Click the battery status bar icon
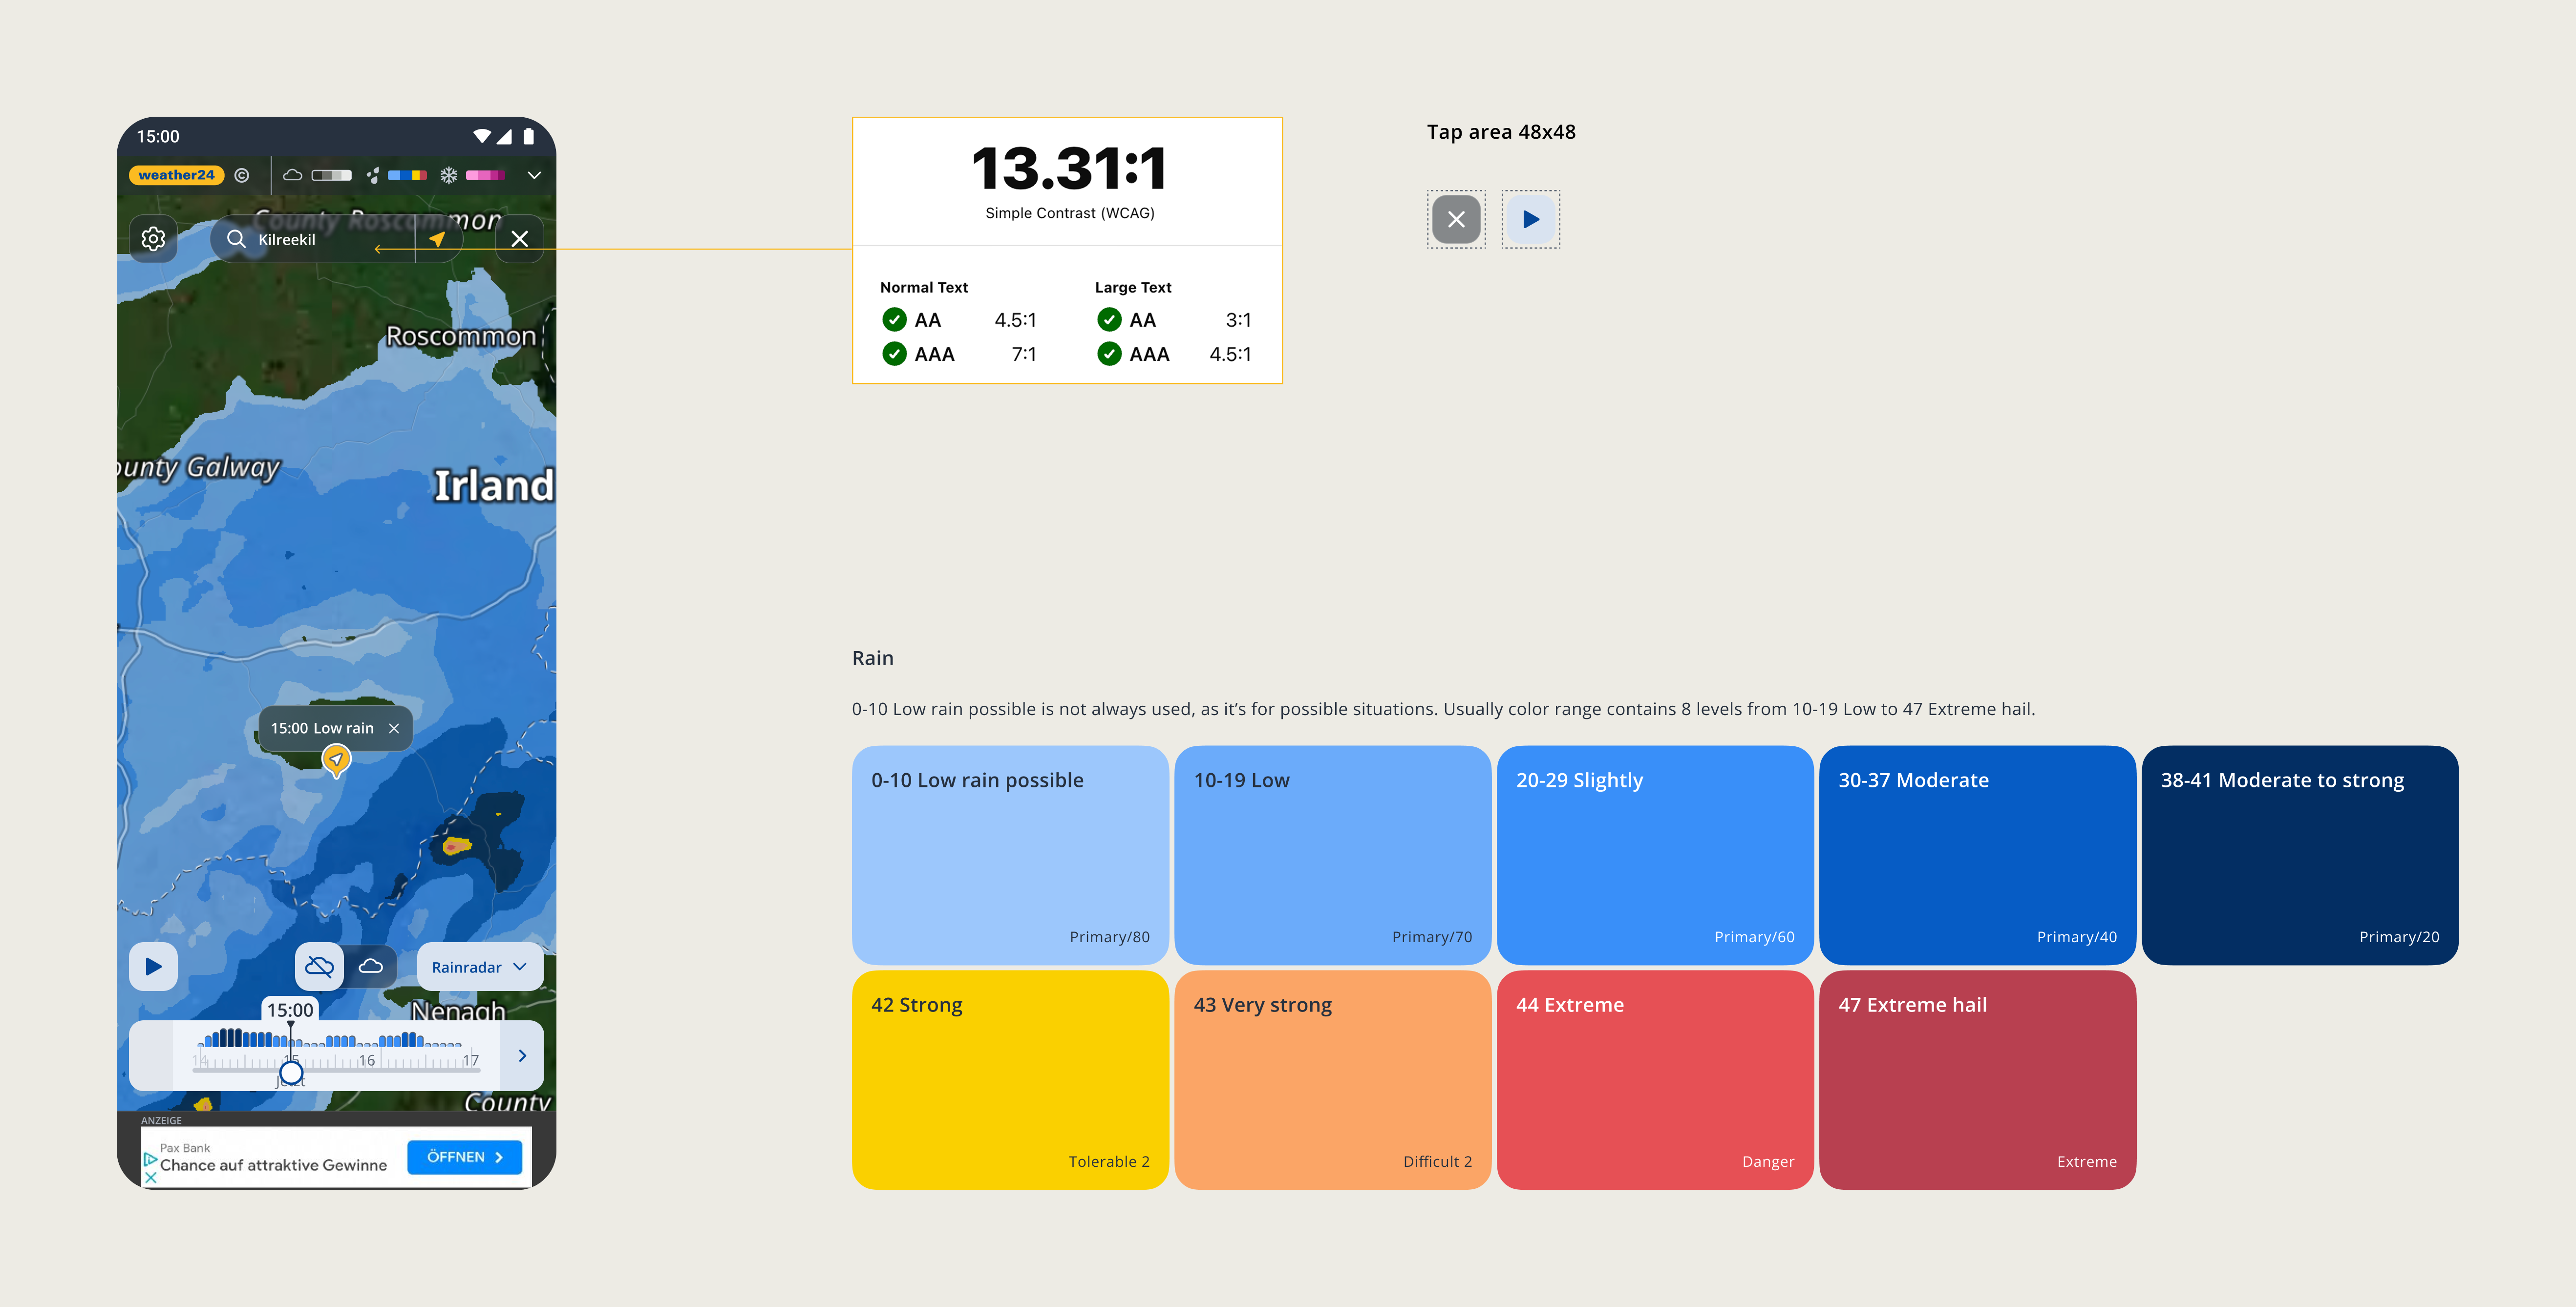2576x1307 pixels. pos(528,136)
